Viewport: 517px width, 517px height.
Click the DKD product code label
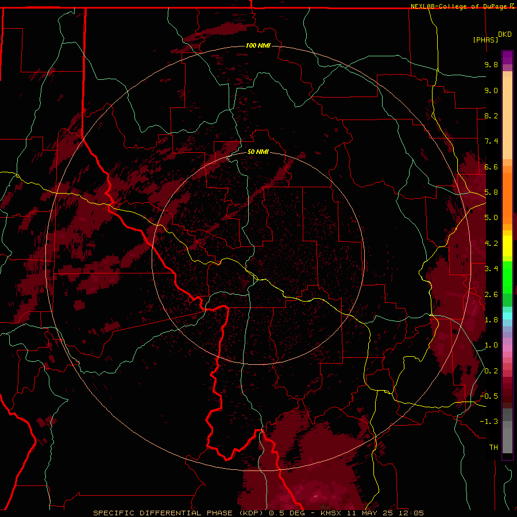tap(505, 34)
